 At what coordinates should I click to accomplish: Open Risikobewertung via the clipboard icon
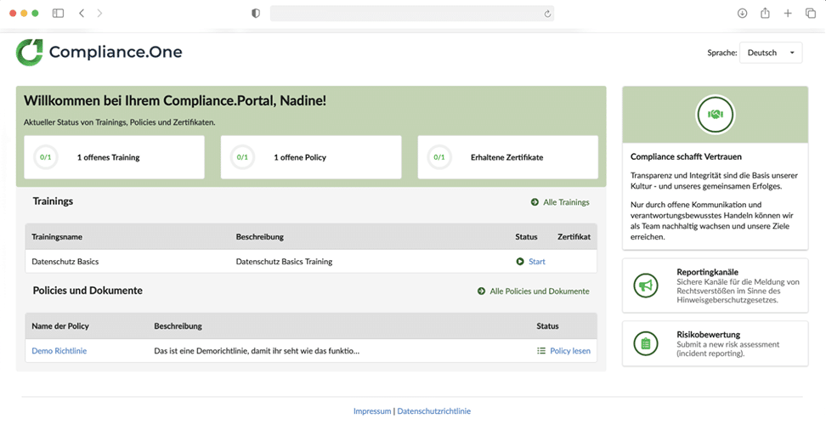(x=646, y=343)
